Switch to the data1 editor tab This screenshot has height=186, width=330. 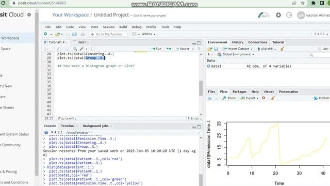[x=81, y=42]
